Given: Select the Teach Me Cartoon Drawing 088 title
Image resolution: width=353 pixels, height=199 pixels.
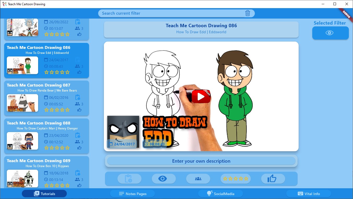Looking at the screenshot, I should (39, 123).
